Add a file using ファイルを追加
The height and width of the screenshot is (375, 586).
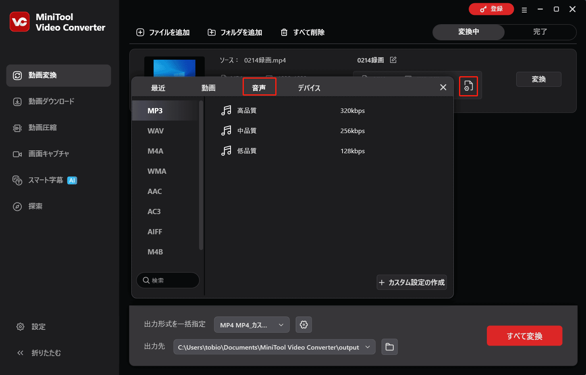click(163, 32)
